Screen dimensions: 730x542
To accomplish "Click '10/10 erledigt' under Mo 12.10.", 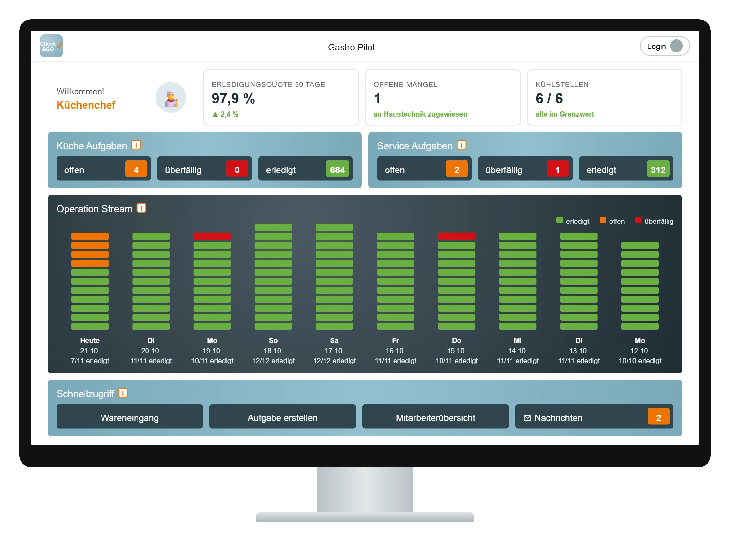I will (x=640, y=361).
